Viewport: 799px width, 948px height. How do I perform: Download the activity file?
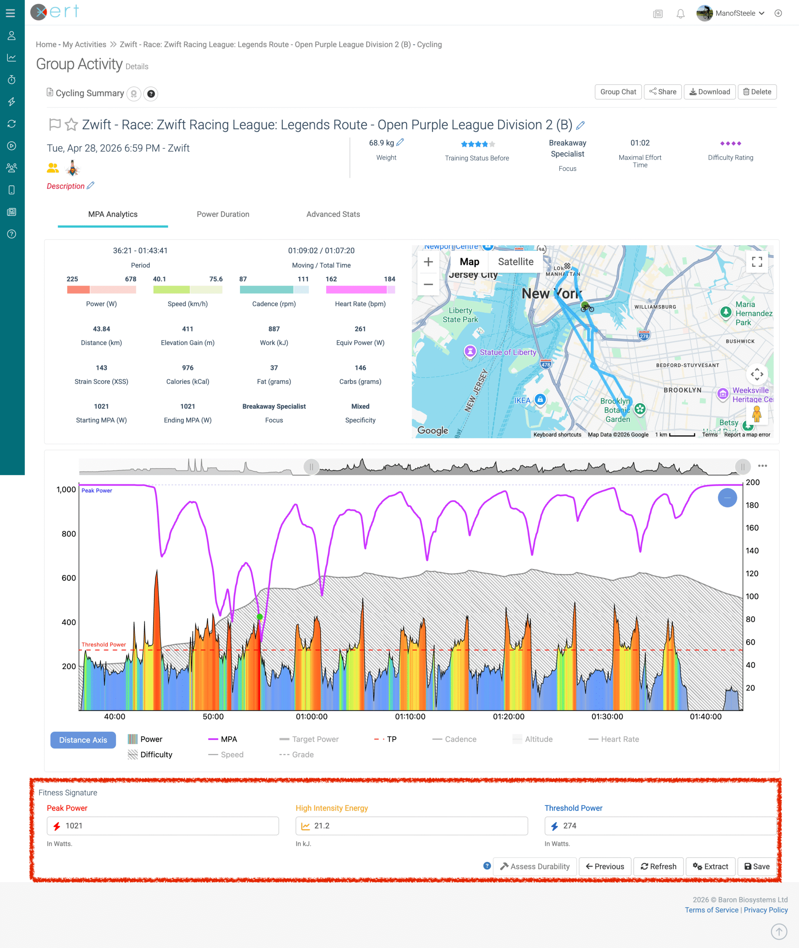710,92
